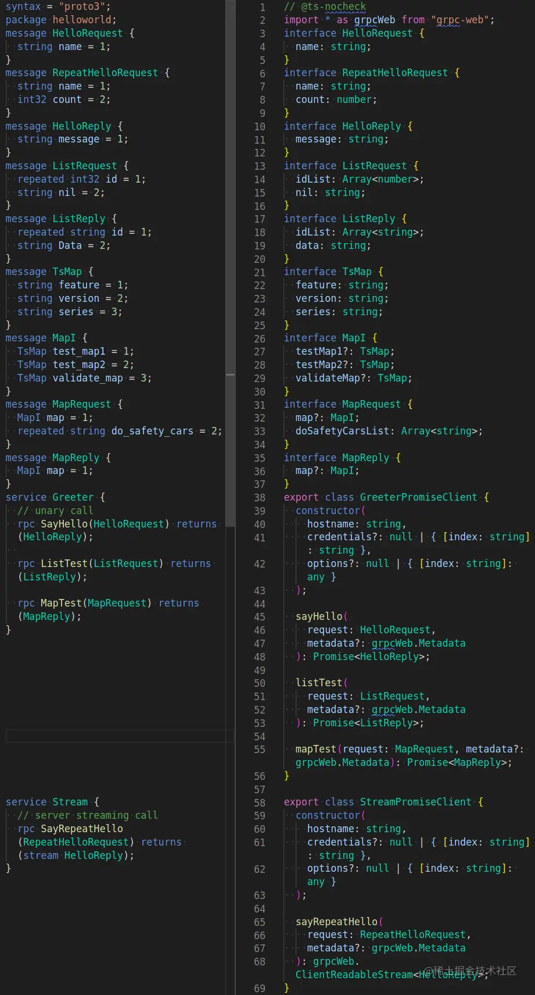Image resolution: width=535 pixels, height=995 pixels.
Task: Click the 'int32 count = 2;' field
Action: 64,99
